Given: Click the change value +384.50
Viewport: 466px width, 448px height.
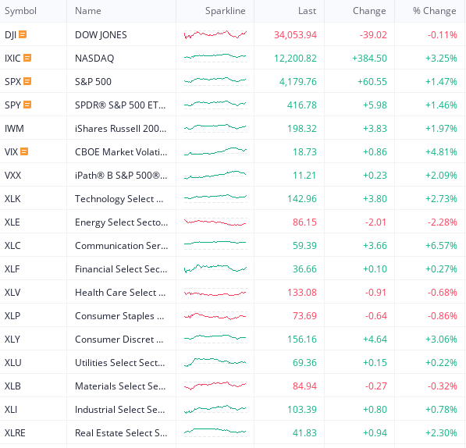Looking at the screenshot, I should [369, 59].
